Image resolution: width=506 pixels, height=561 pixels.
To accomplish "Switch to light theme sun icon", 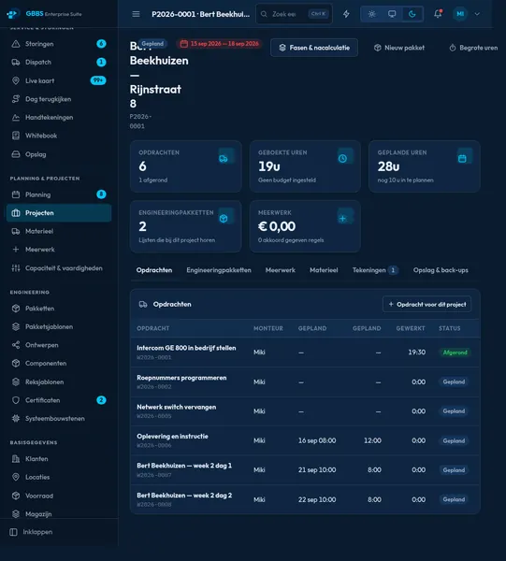I will pyautogui.click(x=372, y=14).
